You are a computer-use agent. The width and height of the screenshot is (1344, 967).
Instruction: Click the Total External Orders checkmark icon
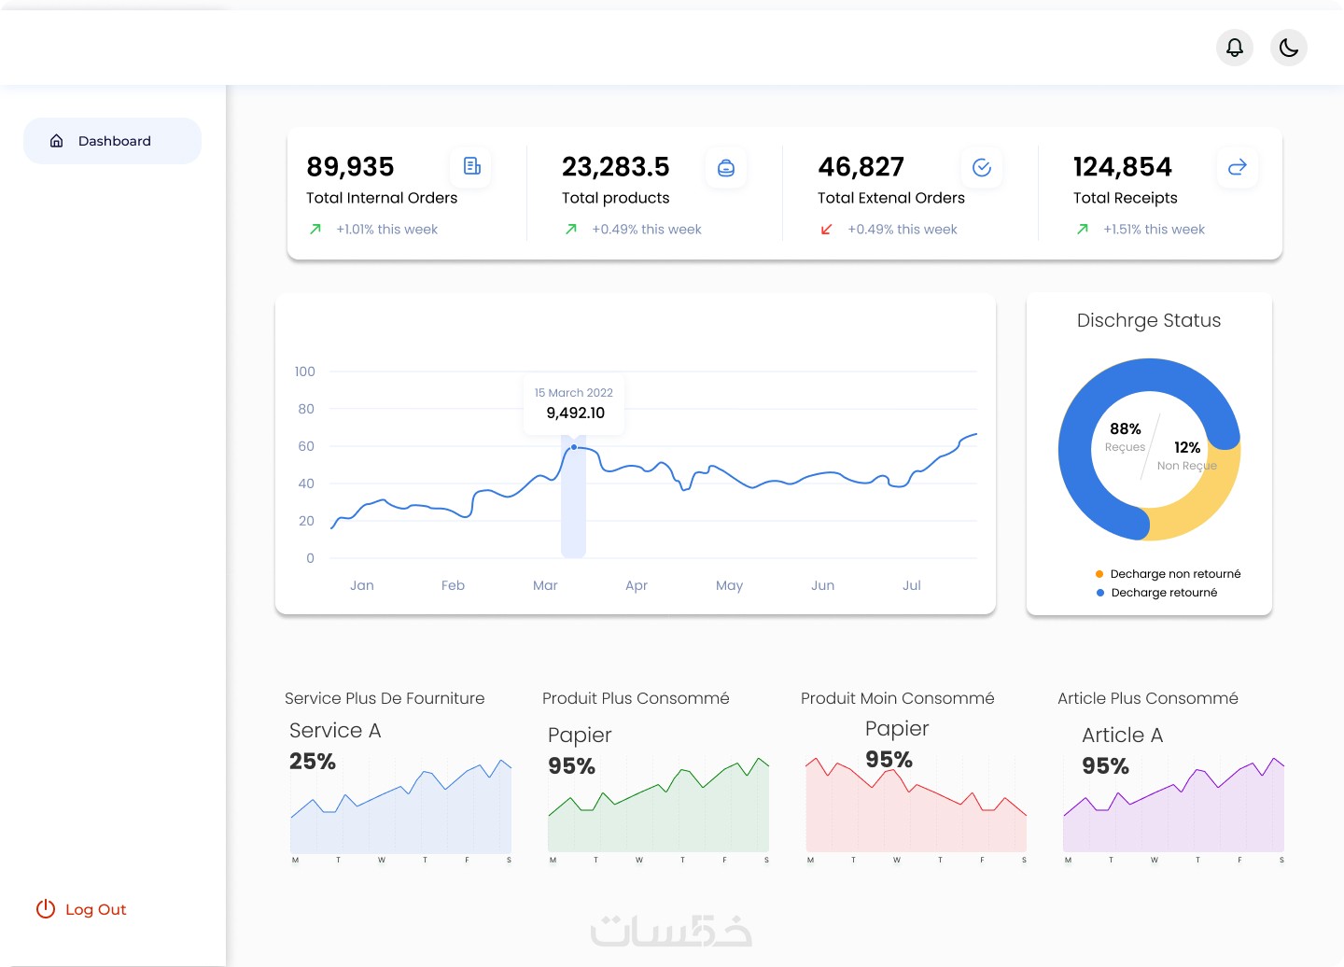(x=981, y=168)
